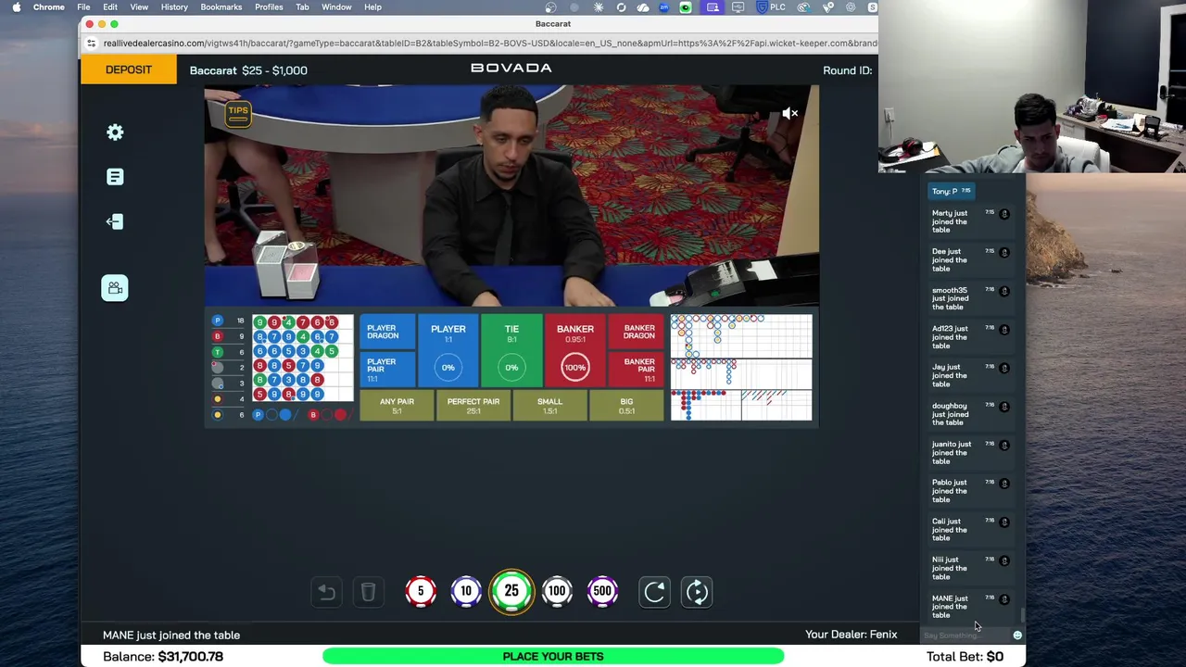This screenshot has width=1186, height=667.
Task: Open the settings gear in the game sidebar
Action: tap(115, 132)
